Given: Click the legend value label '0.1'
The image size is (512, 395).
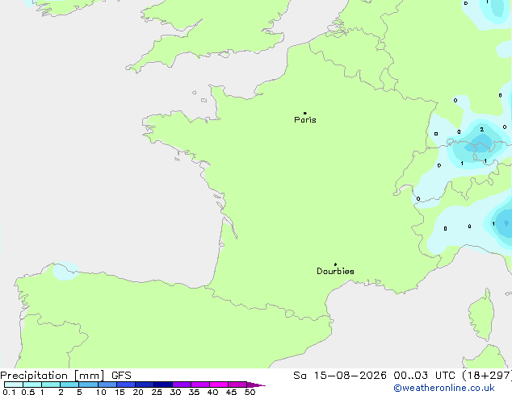Looking at the screenshot, I should tap(9, 392).
